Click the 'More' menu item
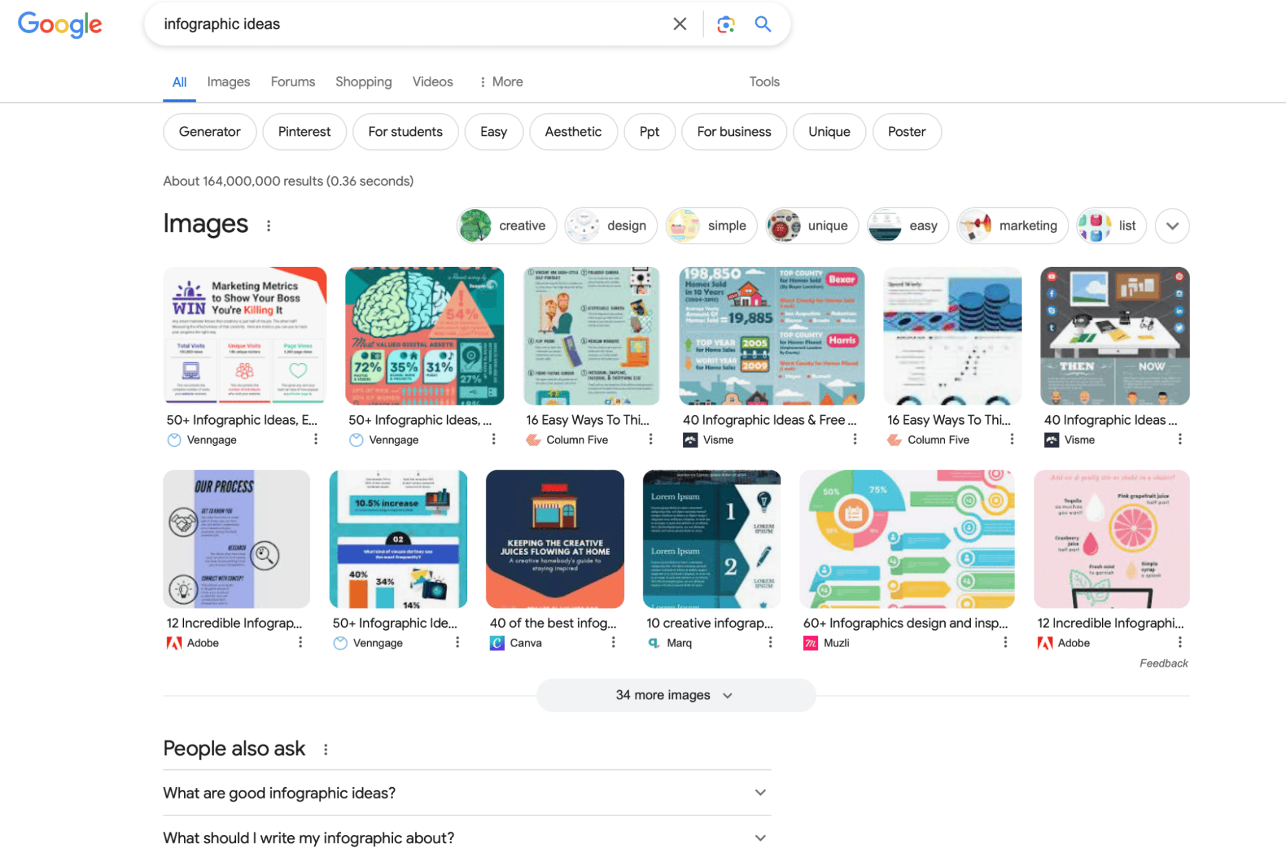 507,81
